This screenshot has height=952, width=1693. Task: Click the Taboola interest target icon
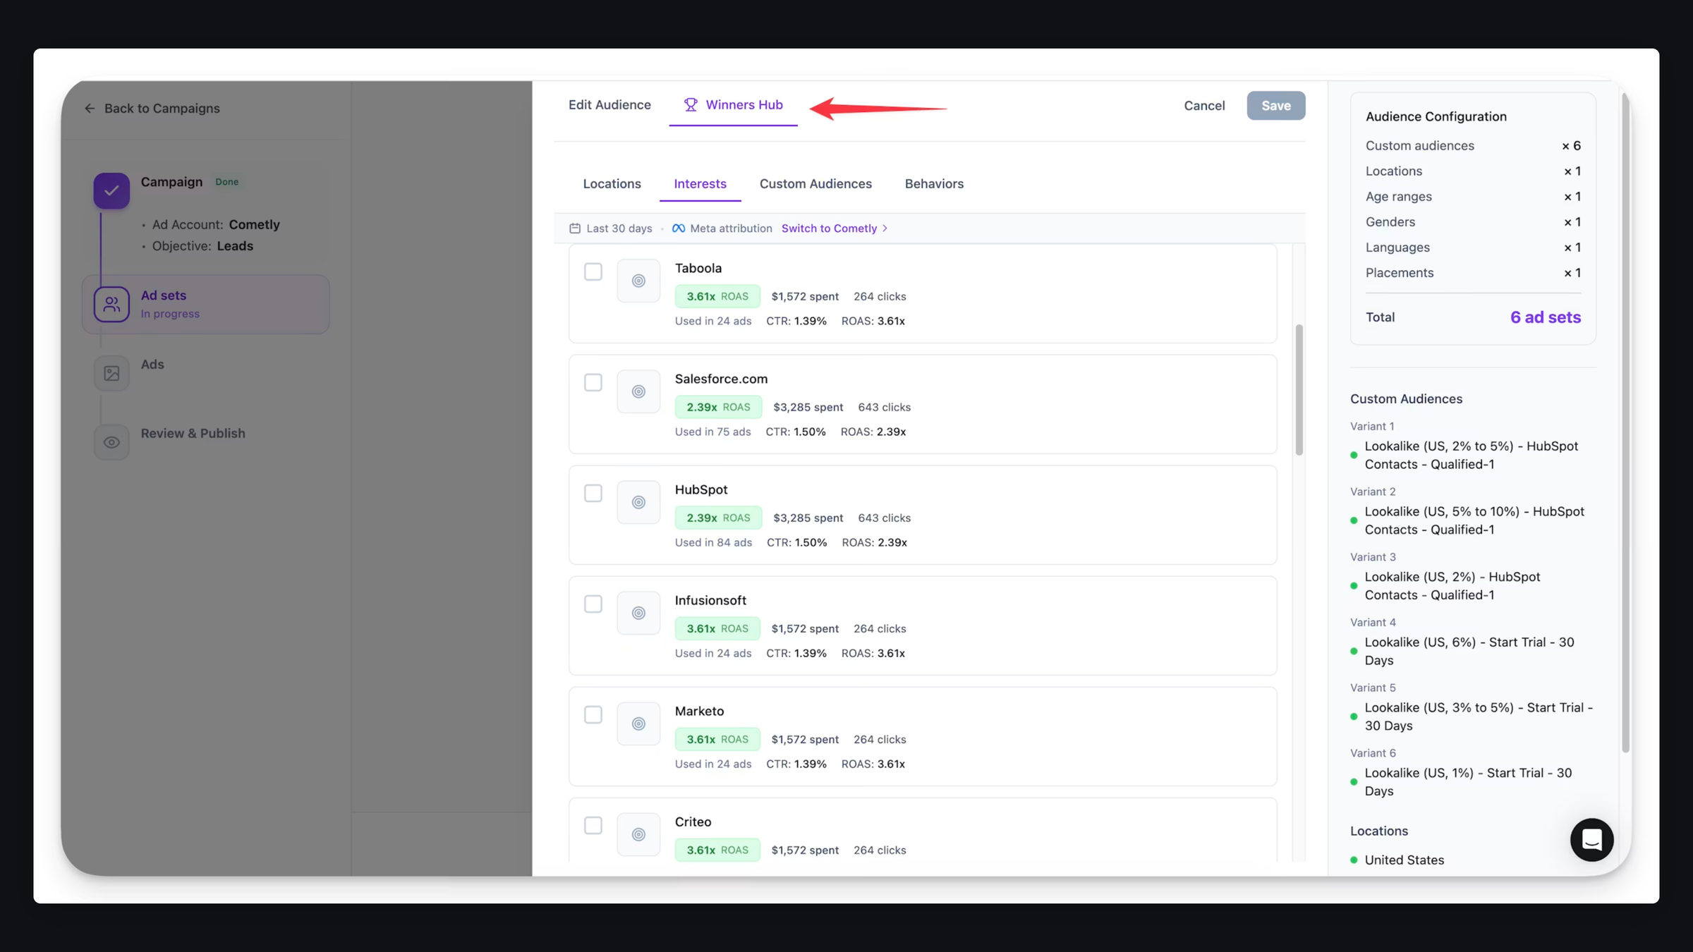tap(638, 281)
